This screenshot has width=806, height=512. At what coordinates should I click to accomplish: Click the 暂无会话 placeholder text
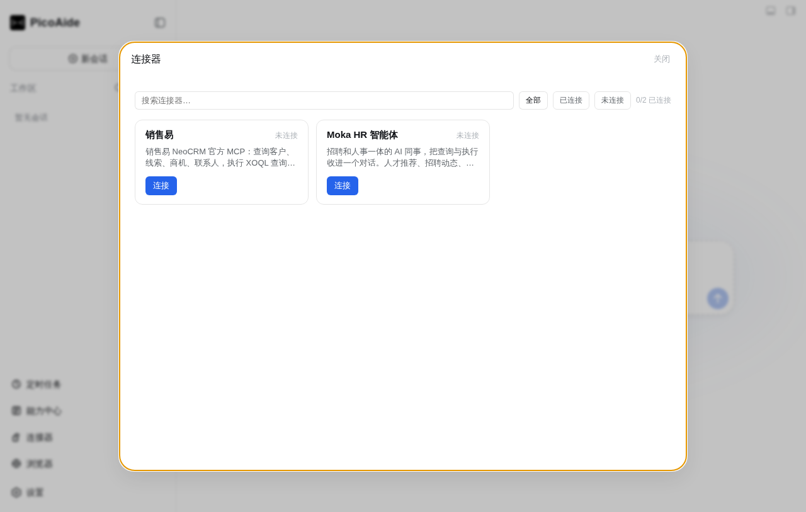click(31, 118)
